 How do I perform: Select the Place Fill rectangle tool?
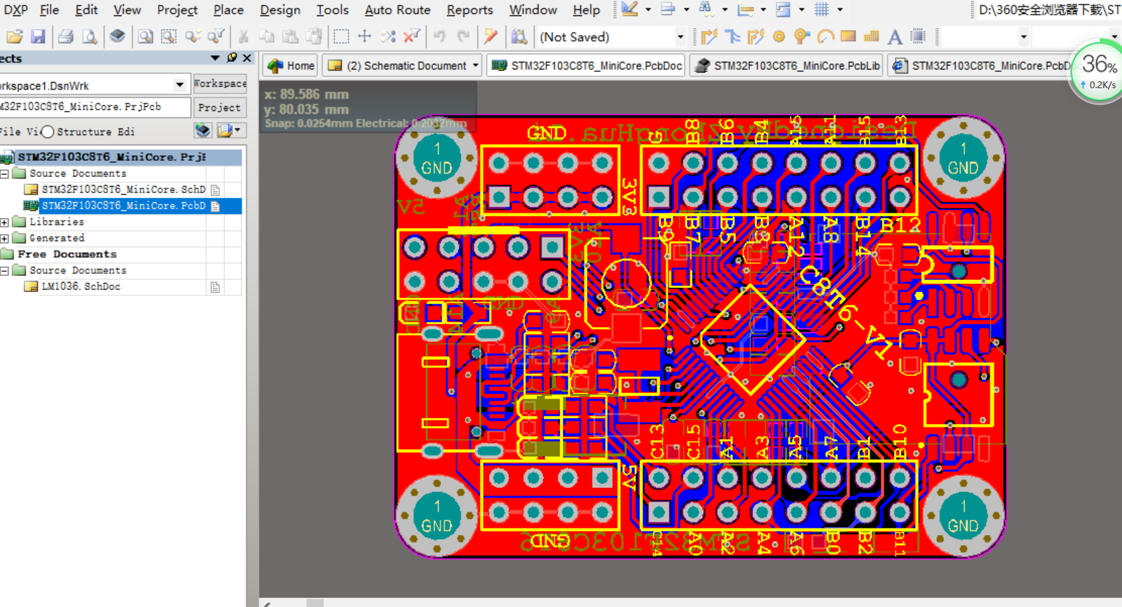[848, 36]
